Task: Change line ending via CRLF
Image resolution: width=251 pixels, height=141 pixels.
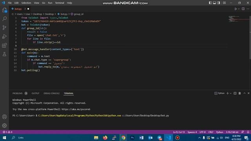Action: pos(211,132)
